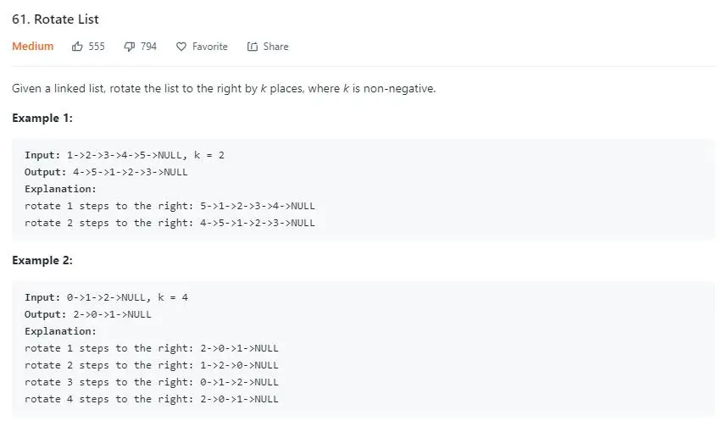Click the line showing 5->1->2->3->4->NULL
Screen dimensions: 728x432
click(x=169, y=206)
